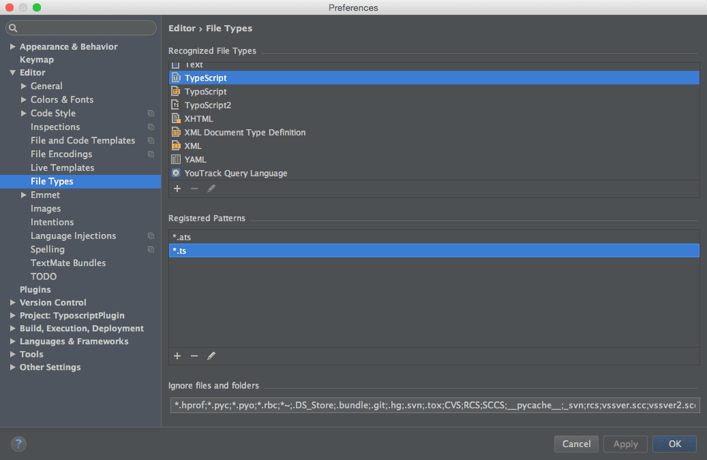The height and width of the screenshot is (460, 707).
Task: Click the project-level icon beside Spelling
Action: [x=151, y=249]
